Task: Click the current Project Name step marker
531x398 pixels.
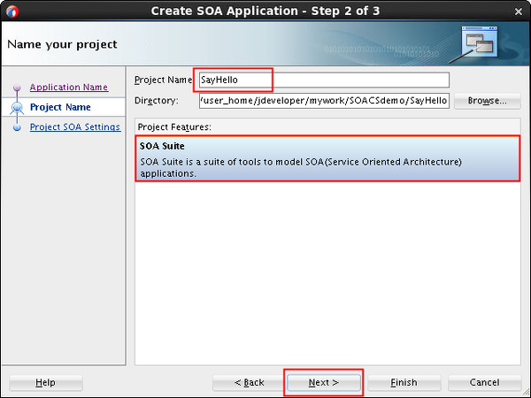Action: [17, 108]
